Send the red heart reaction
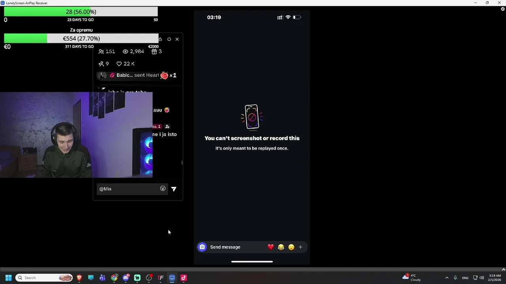This screenshot has width=506, height=284. pyautogui.click(x=270, y=247)
